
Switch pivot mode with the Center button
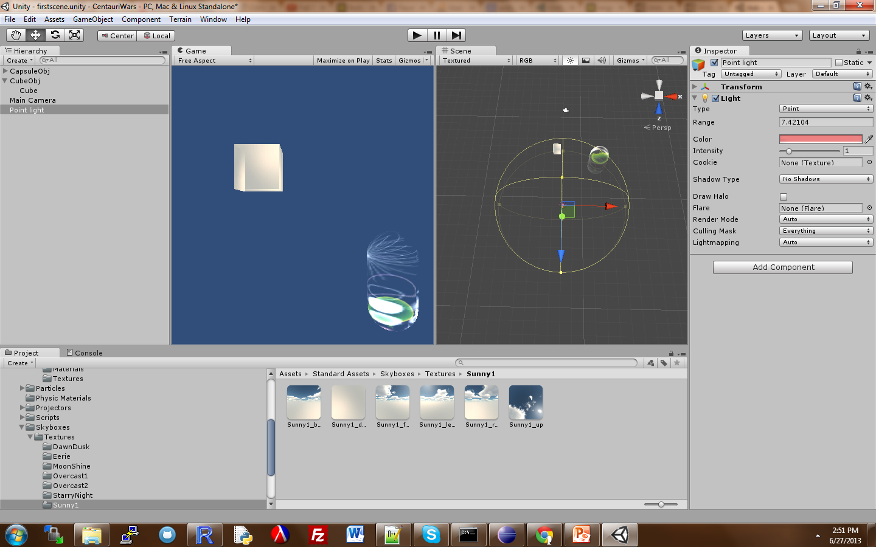(116, 35)
